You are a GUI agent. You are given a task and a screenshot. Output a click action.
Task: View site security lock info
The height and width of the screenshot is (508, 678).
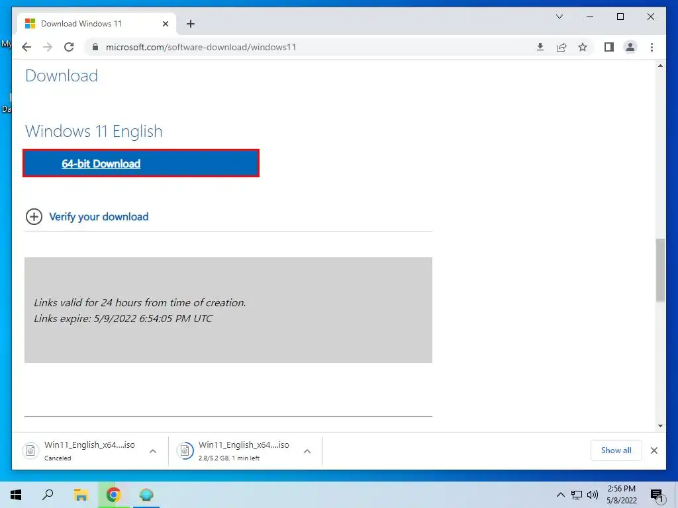[95, 47]
